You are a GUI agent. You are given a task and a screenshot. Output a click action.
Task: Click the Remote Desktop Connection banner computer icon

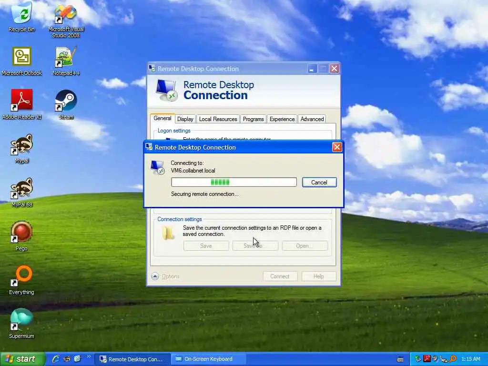coord(166,90)
